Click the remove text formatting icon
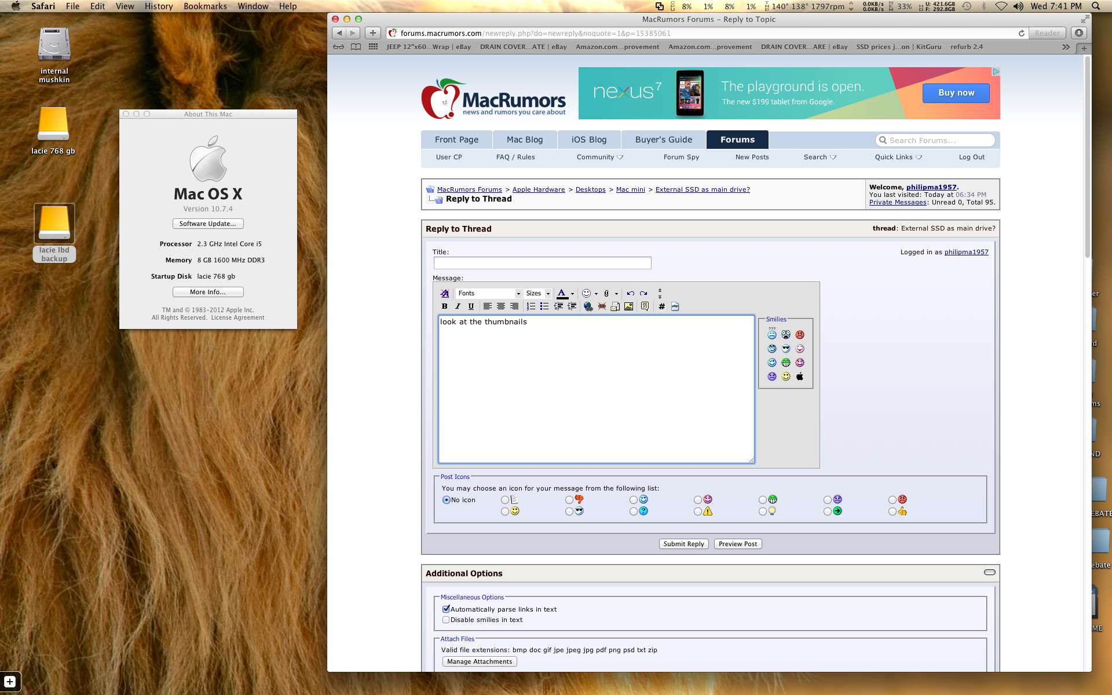The image size is (1112, 695). [444, 293]
